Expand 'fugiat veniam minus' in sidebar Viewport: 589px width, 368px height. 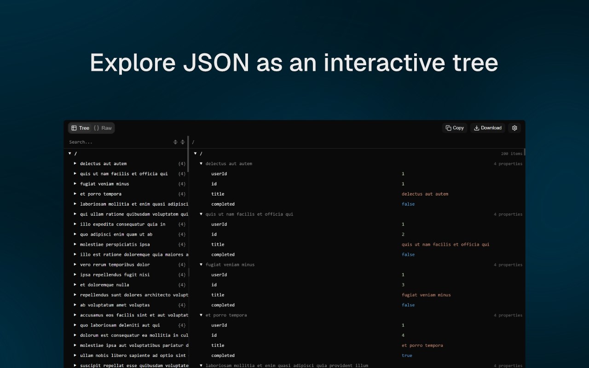(75, 184)
